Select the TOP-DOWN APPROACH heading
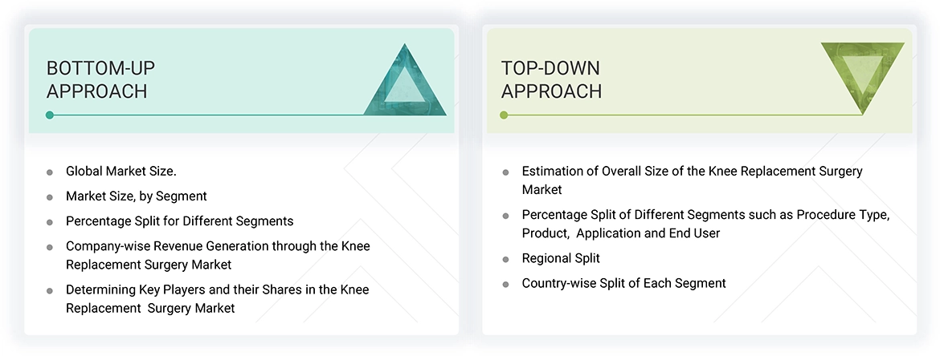The image size is (940, 356). (x=551, y=79)
